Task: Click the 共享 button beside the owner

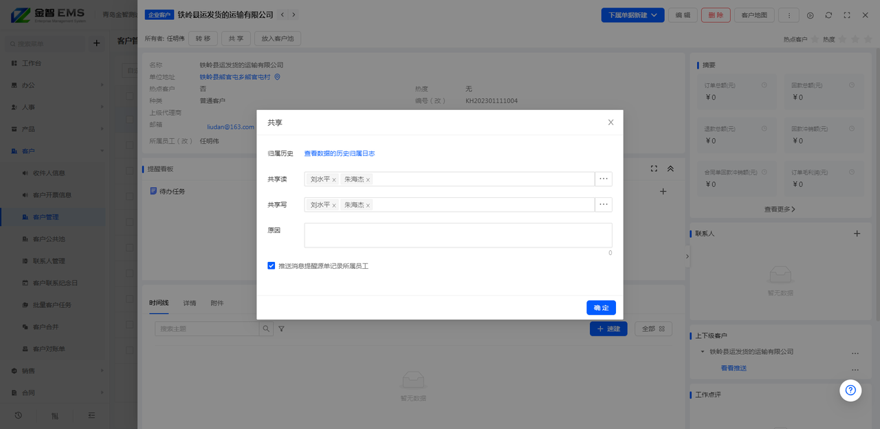Action: click(236, 38)
